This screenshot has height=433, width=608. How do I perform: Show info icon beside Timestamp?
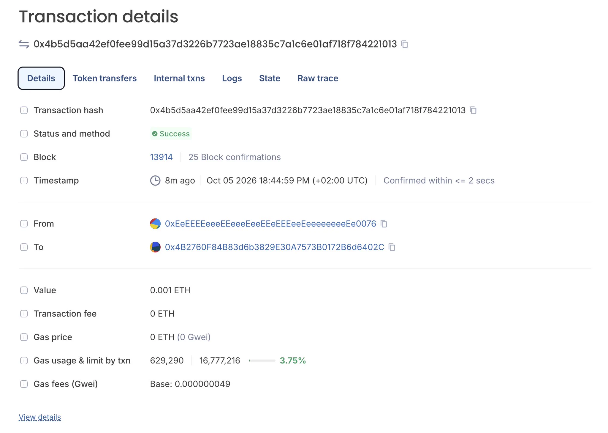[24, 180]
